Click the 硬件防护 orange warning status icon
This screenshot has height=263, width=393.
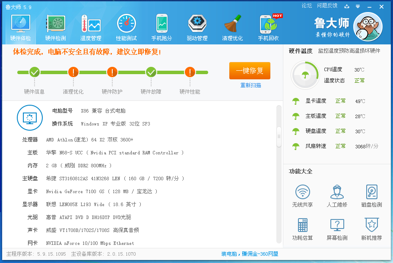pos(112,72)
